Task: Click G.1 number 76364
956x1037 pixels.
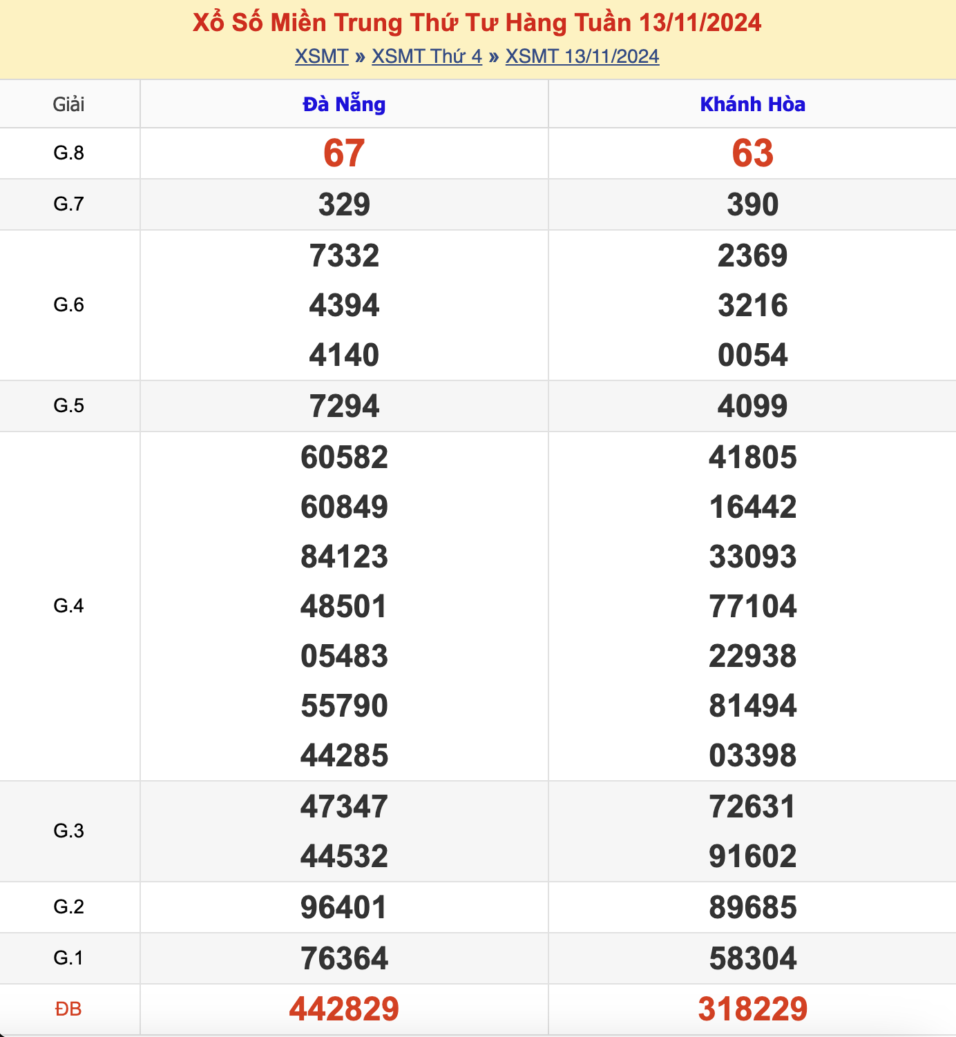Action: 344,958
